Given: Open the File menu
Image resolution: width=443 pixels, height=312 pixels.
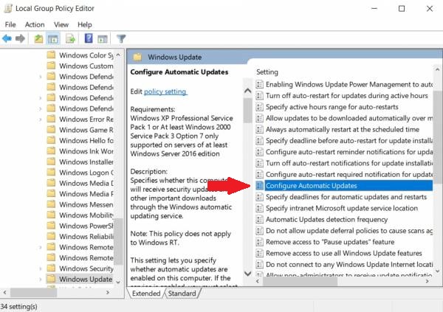Looking at the screenshot, I should coord(10,24).
